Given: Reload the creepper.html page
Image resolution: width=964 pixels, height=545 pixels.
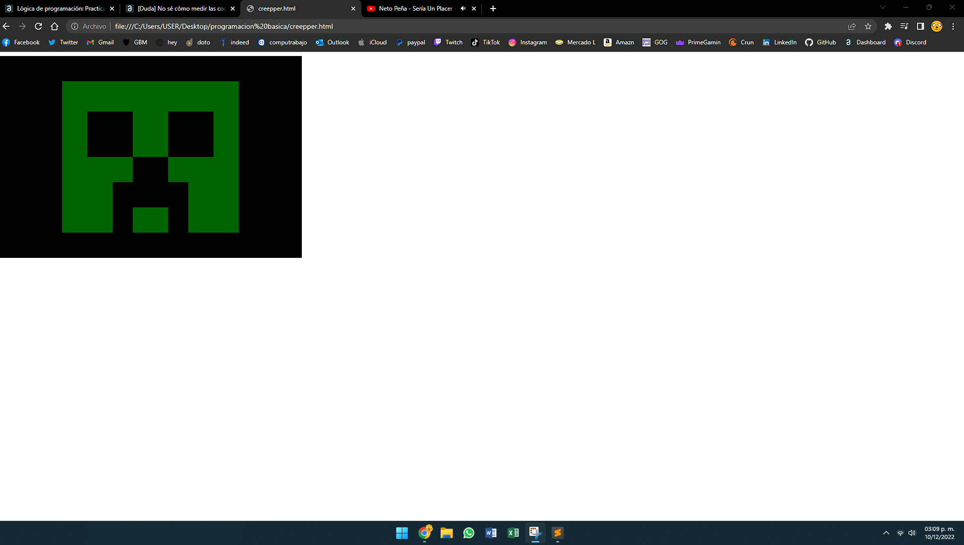Looking at the screenshot, I should pyautogui.click(x=38, y=26).
